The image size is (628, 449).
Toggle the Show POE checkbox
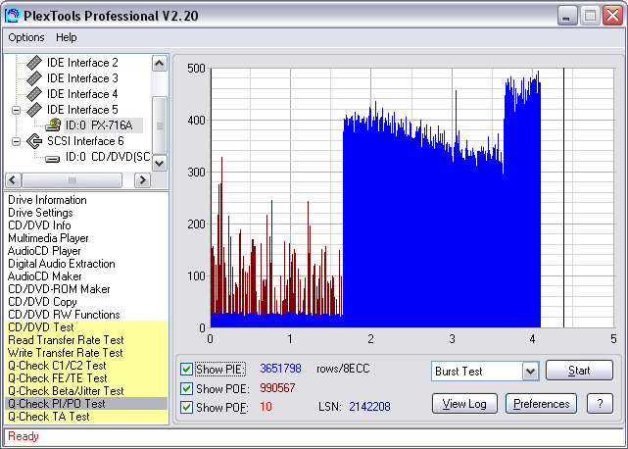186,388
